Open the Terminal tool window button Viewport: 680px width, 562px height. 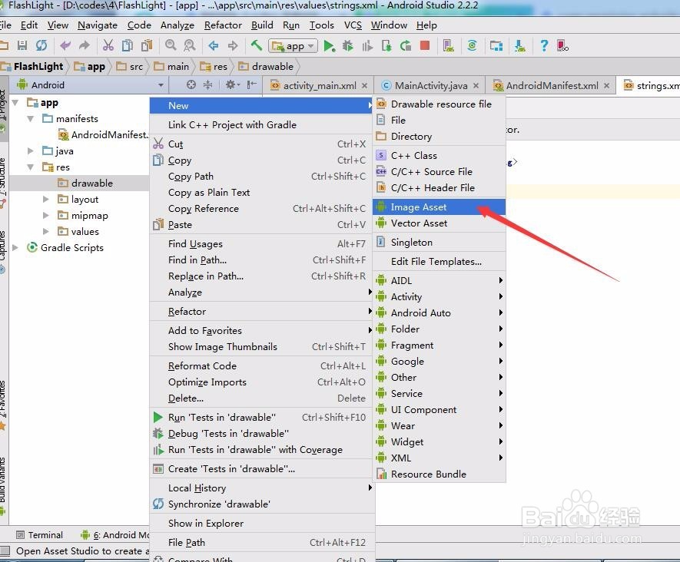click(x=40, y=534)
